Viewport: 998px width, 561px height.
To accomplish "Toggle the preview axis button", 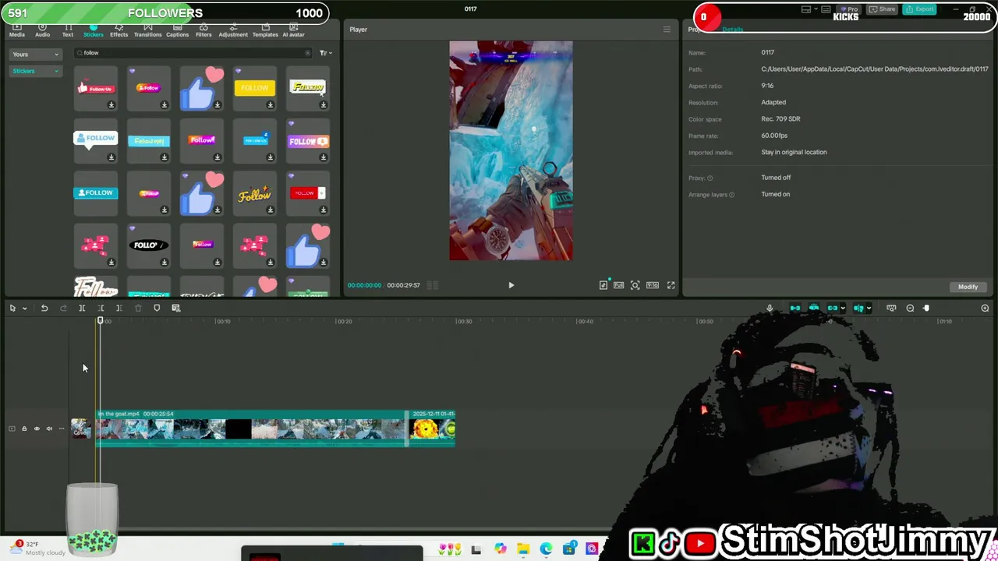I will pos(858,309).
